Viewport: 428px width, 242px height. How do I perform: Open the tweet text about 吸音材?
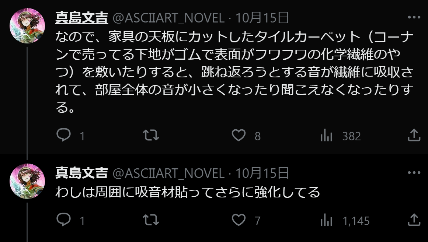tap(188, 192)
